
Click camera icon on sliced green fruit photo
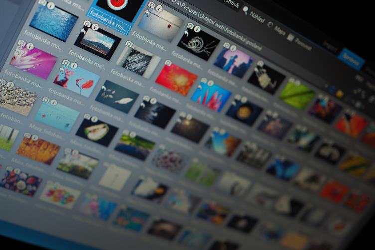click(x=87, y=116)
